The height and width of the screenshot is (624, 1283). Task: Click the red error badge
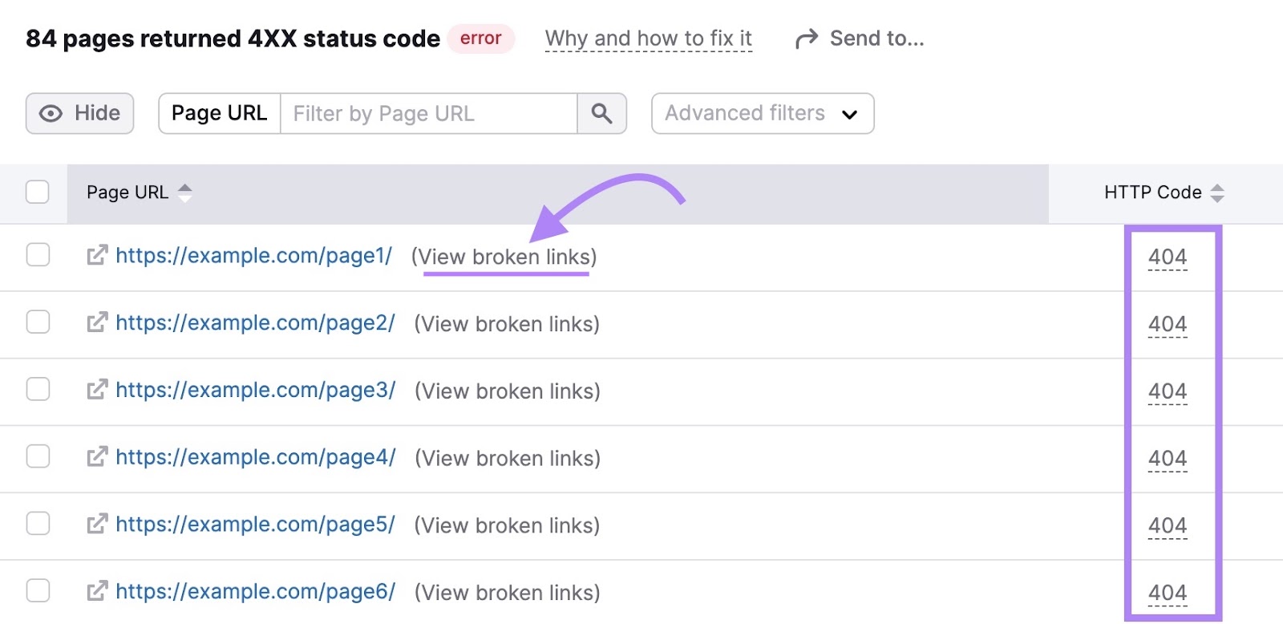(481, 38)
